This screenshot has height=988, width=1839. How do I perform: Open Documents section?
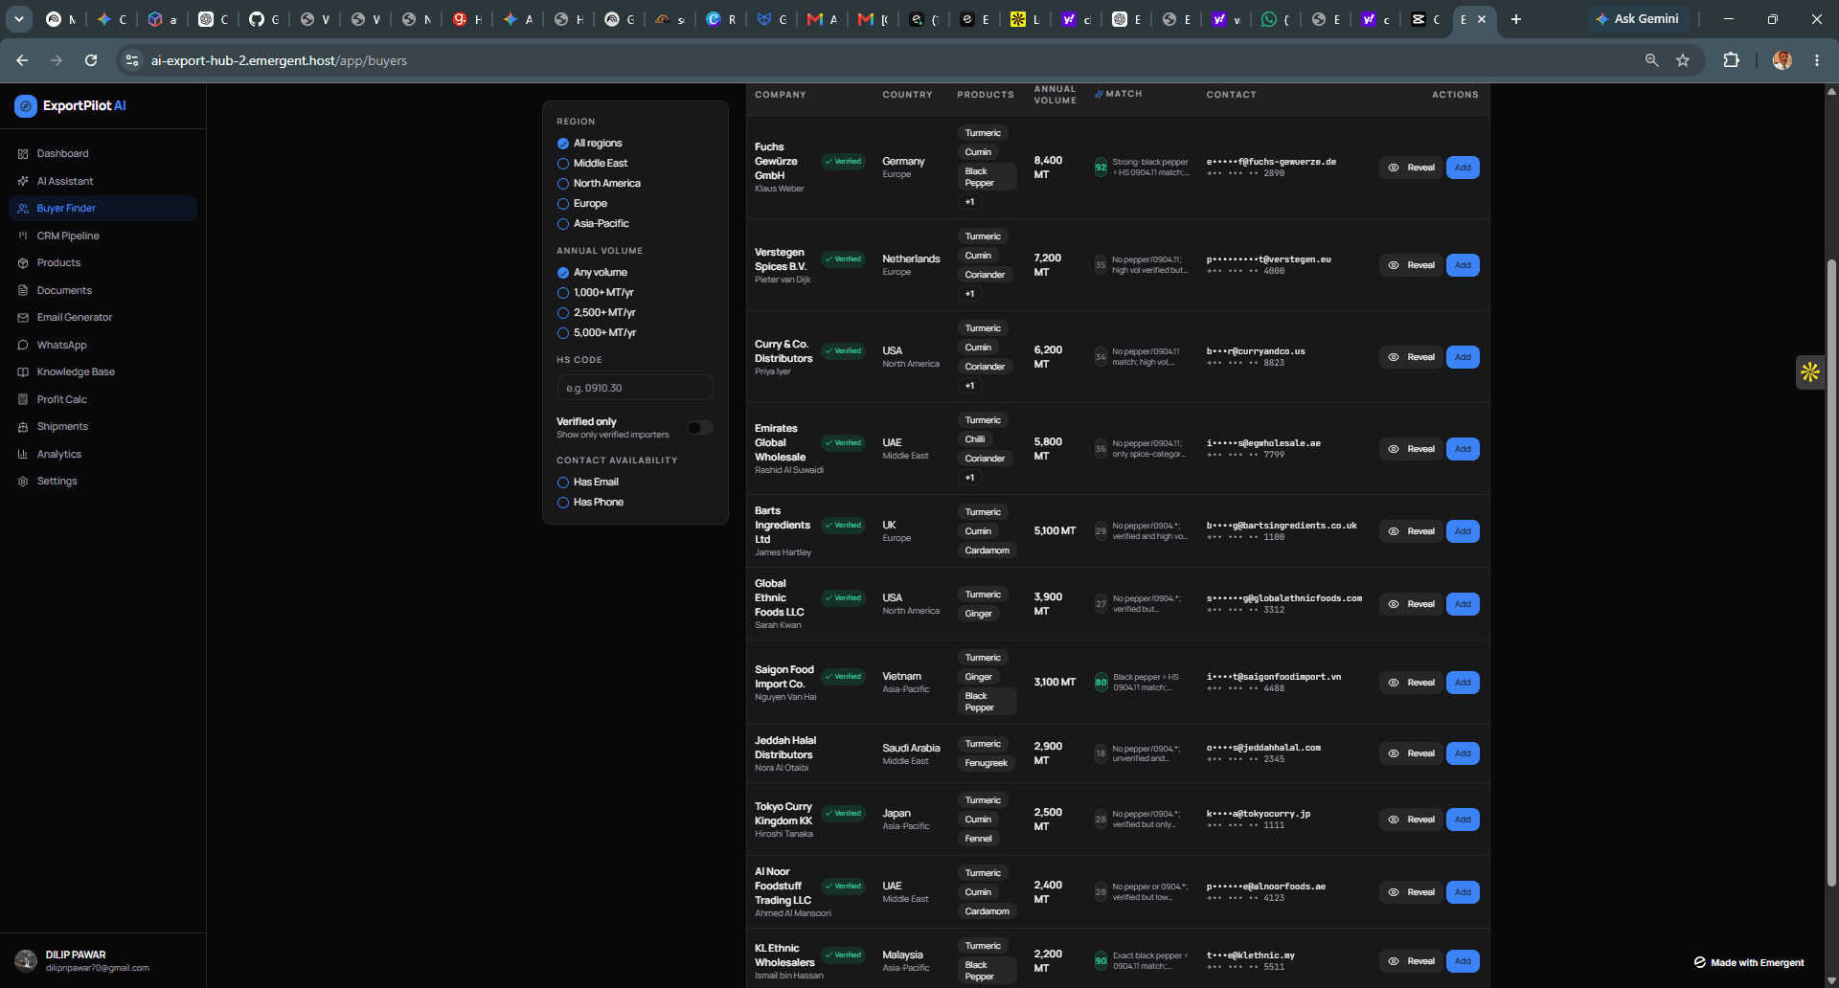64,290
